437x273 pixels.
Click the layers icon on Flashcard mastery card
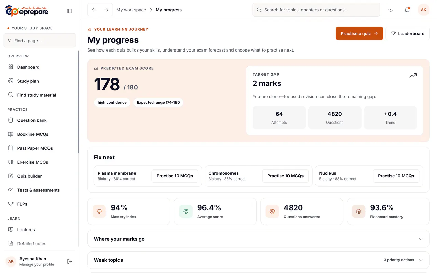(x=359, y=212)
